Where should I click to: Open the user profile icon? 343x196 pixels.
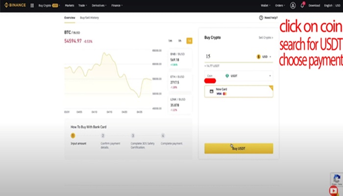(293, 5)
